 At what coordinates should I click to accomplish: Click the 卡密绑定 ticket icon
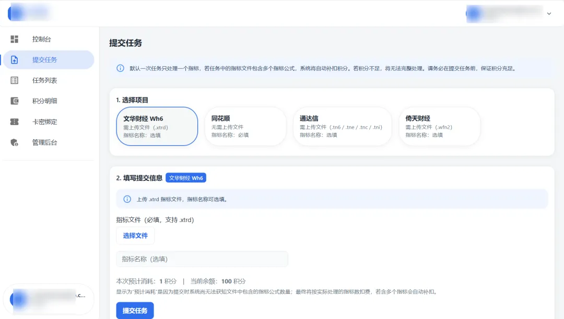tap(15, 121)
